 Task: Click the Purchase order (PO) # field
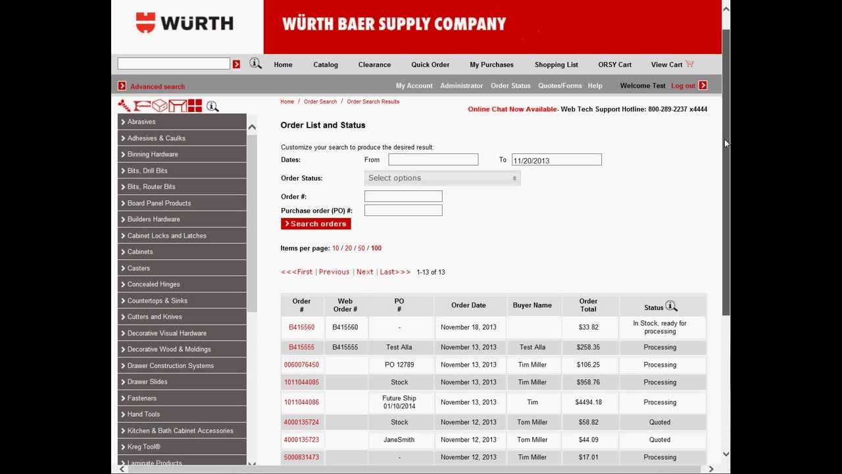403,210
